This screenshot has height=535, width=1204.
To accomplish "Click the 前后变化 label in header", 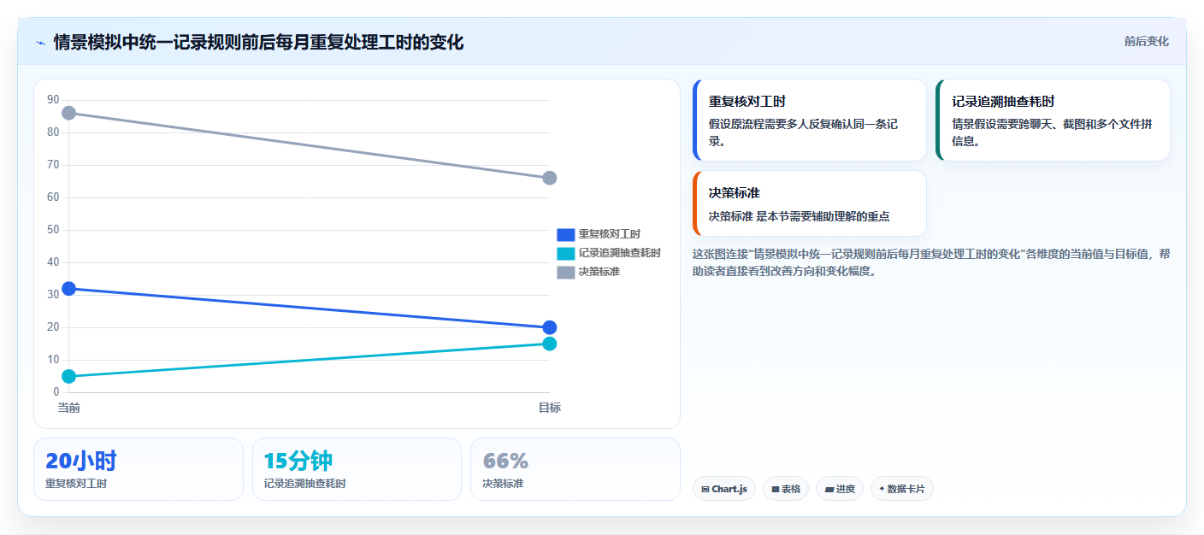I will 1146,42.
